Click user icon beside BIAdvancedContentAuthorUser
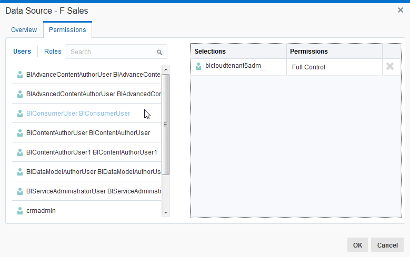410x257 pixels. click(x=20, y=94)
